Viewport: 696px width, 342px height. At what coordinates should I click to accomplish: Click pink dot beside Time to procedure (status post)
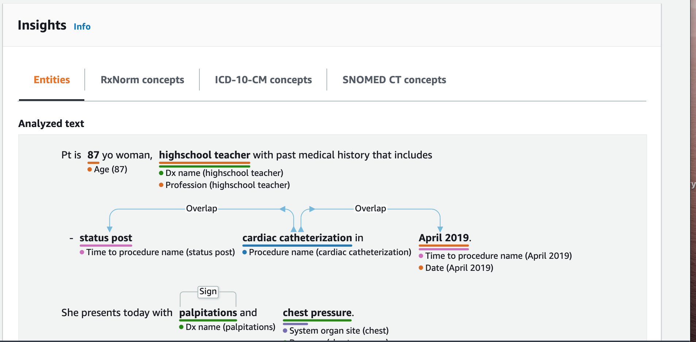(x=82, y=252)
